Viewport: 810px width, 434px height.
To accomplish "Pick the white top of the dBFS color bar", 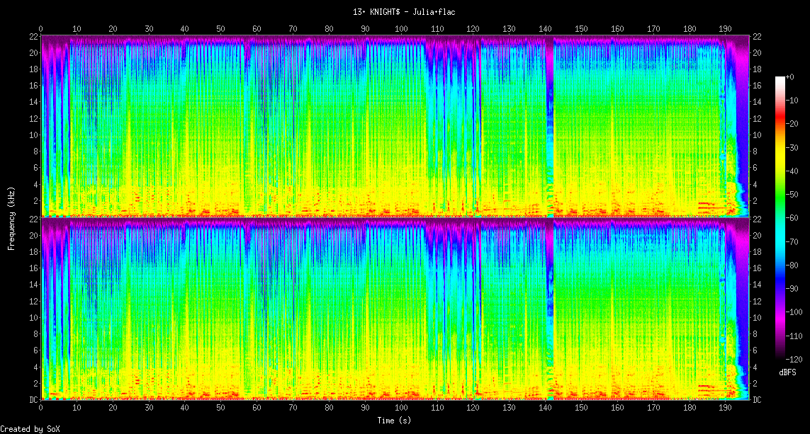I will pyautogui.click(x=780, y=78).
